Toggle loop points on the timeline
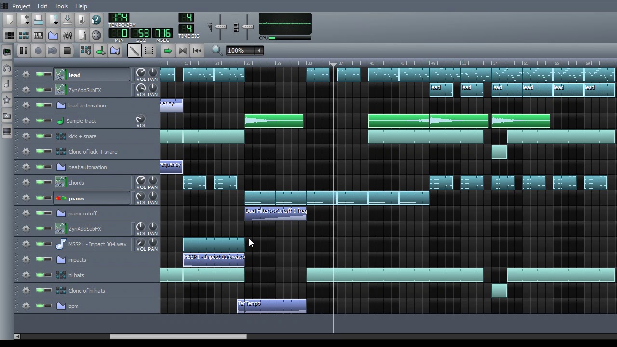The height and width of the screenshot is (347, 617). click(x=182, y=51)
